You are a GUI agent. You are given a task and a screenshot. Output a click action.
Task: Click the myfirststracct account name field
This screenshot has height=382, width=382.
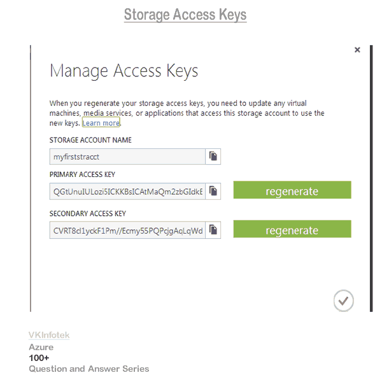pos(127,157)
